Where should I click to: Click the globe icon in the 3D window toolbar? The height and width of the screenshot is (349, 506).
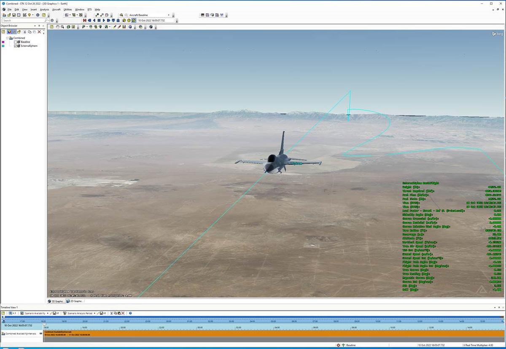(x=130, y=27)
